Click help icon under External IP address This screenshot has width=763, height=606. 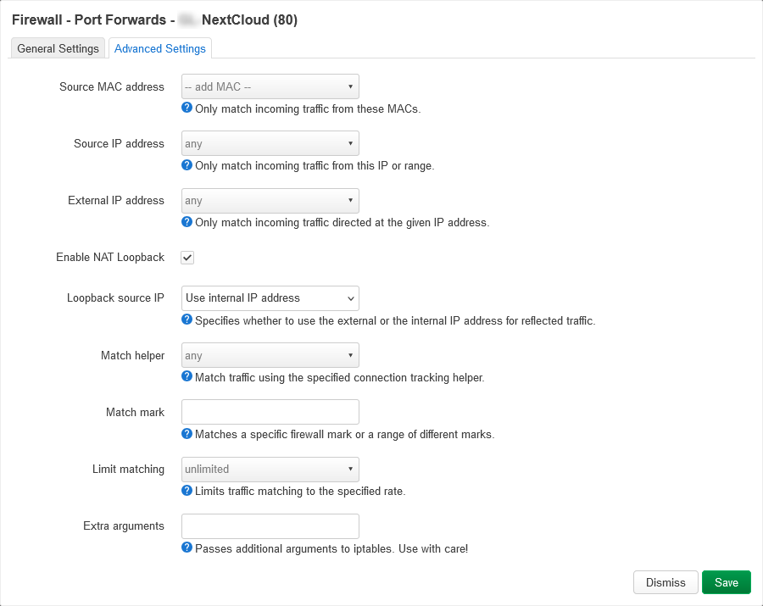point(187,222)
